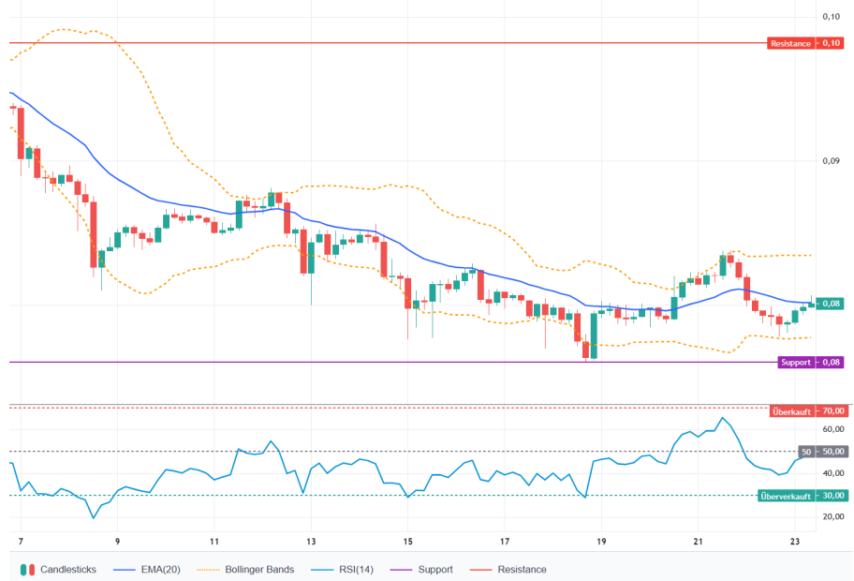The width and height of the screenshot is (854, 581).
Task: Toggle the EMA(20) legend entry
Action: [x=146, y=570]
